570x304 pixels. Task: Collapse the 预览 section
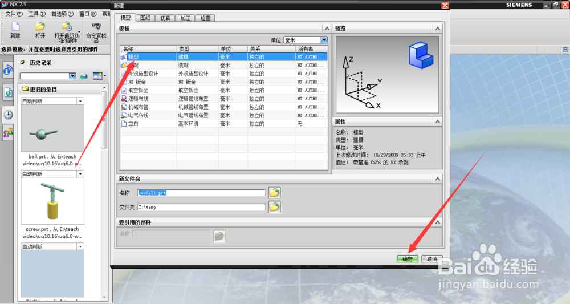coord(438,29)
